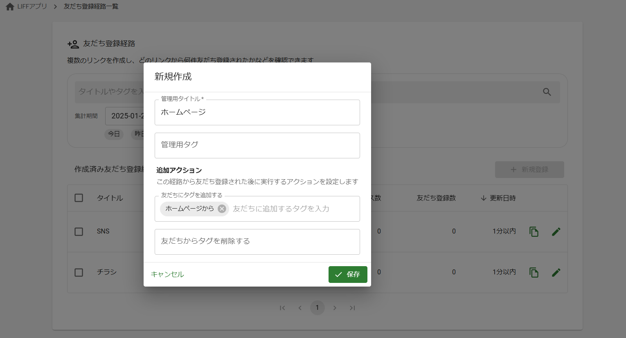Viewport: 626px width, 338px height.
Task: Click the 集計期間 date field
Action: (124, 116)
